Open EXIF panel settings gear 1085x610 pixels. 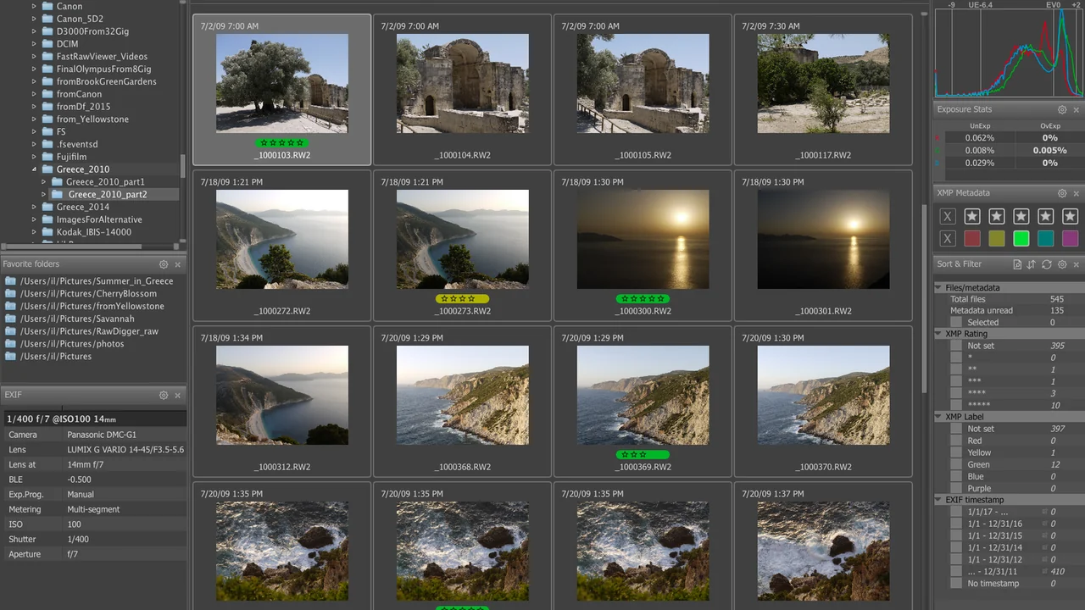tap(164, 395)
